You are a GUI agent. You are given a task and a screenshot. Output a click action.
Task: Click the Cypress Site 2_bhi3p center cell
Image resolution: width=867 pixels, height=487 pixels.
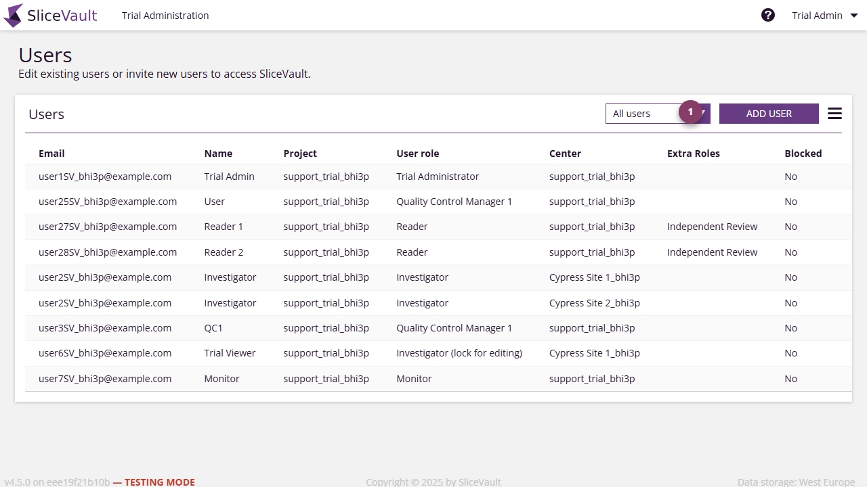[x=595, y=303]
